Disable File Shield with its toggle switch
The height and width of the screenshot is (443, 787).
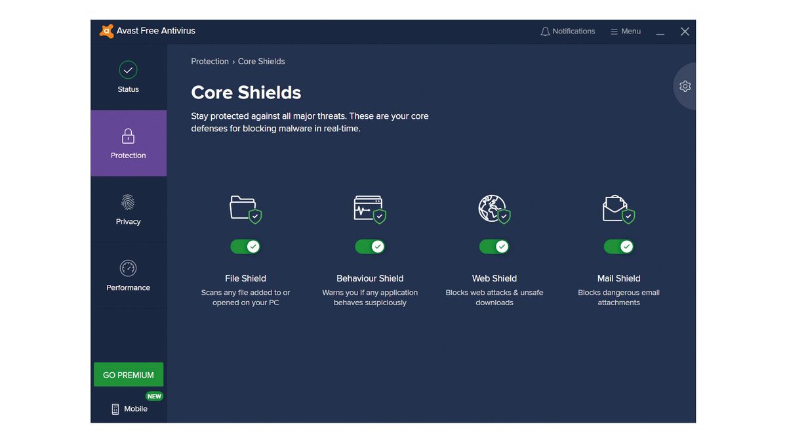(x=245, y=246)
